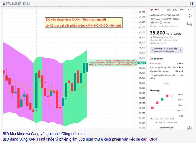This screenshot has height=143, width=196.
Task: Click the Thị trường đóng cửa status
Action: coord(163,37)
